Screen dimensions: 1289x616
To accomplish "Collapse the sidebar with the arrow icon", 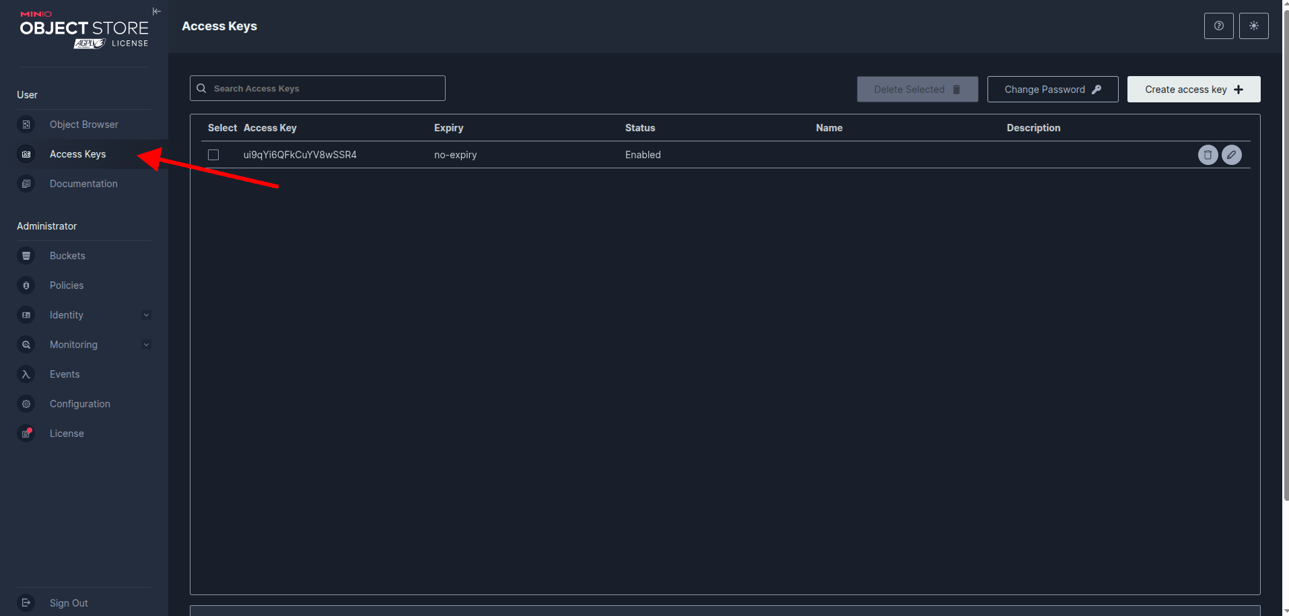I will [x=157, y=11].
